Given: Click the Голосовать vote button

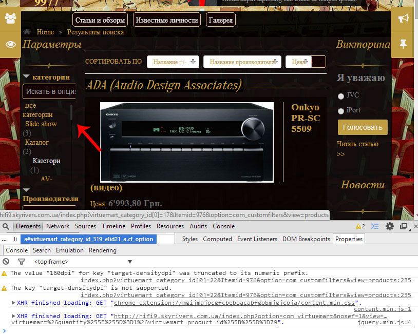Looking at the screenshot, I should coord(363,127).
